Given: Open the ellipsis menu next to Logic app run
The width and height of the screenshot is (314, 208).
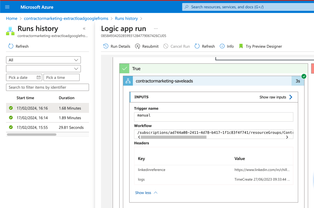Looking at the screenshot, I should pos(156,28).
